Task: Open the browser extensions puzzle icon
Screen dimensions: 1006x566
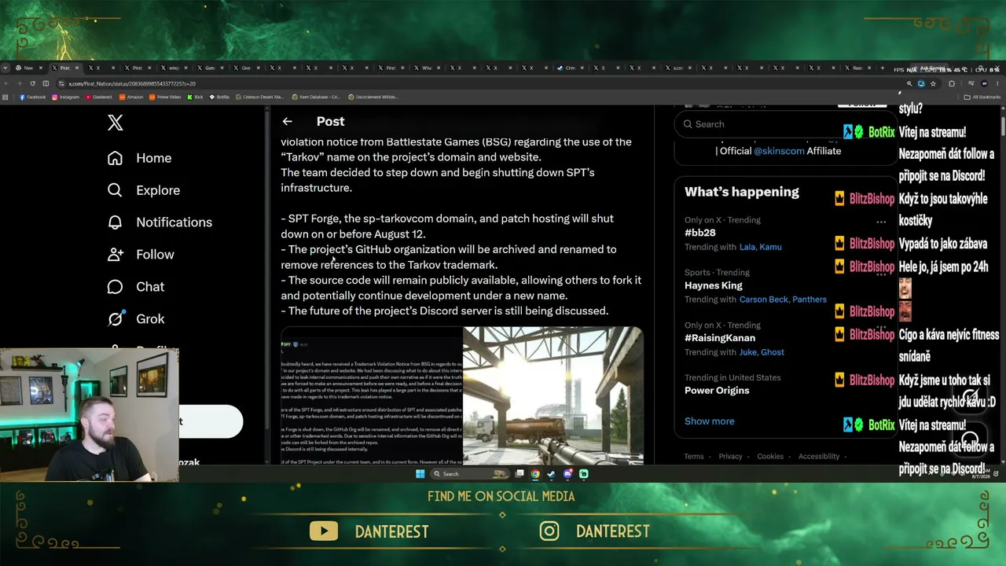Action: [x=951, y=83]
